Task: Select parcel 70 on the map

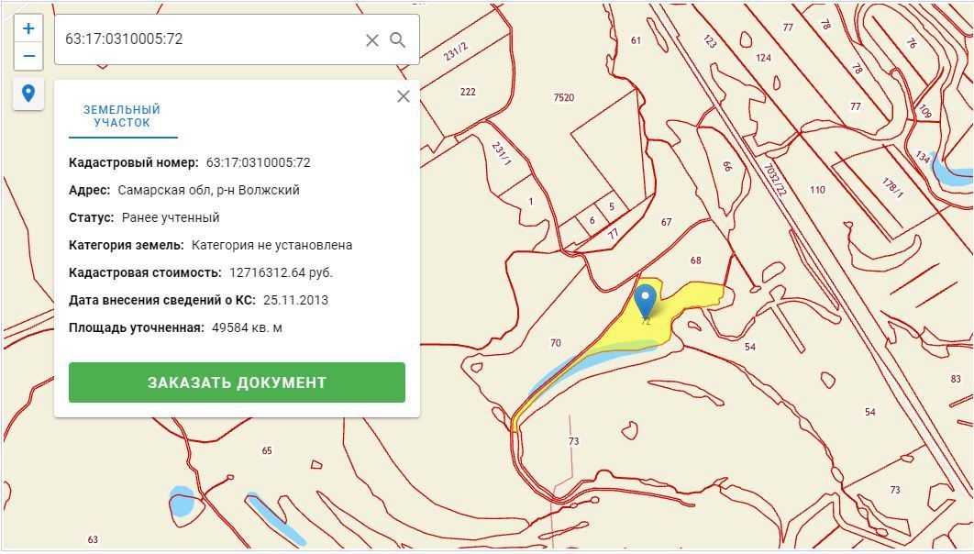Action: [x=555, y=343]
